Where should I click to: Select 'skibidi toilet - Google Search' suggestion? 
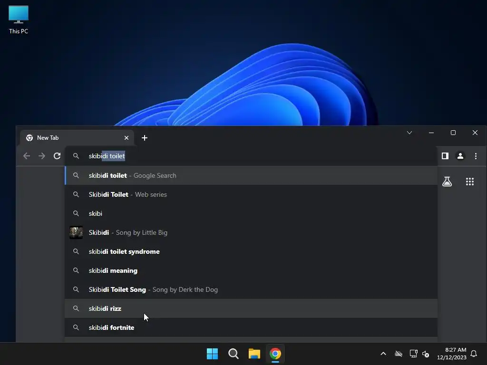(251, 175)
